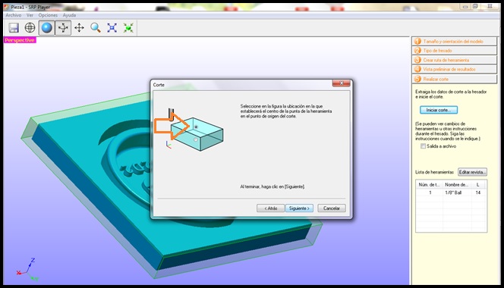
Task: Click the blue fit-to-screen icon
Action: click(x=112, y=28)
